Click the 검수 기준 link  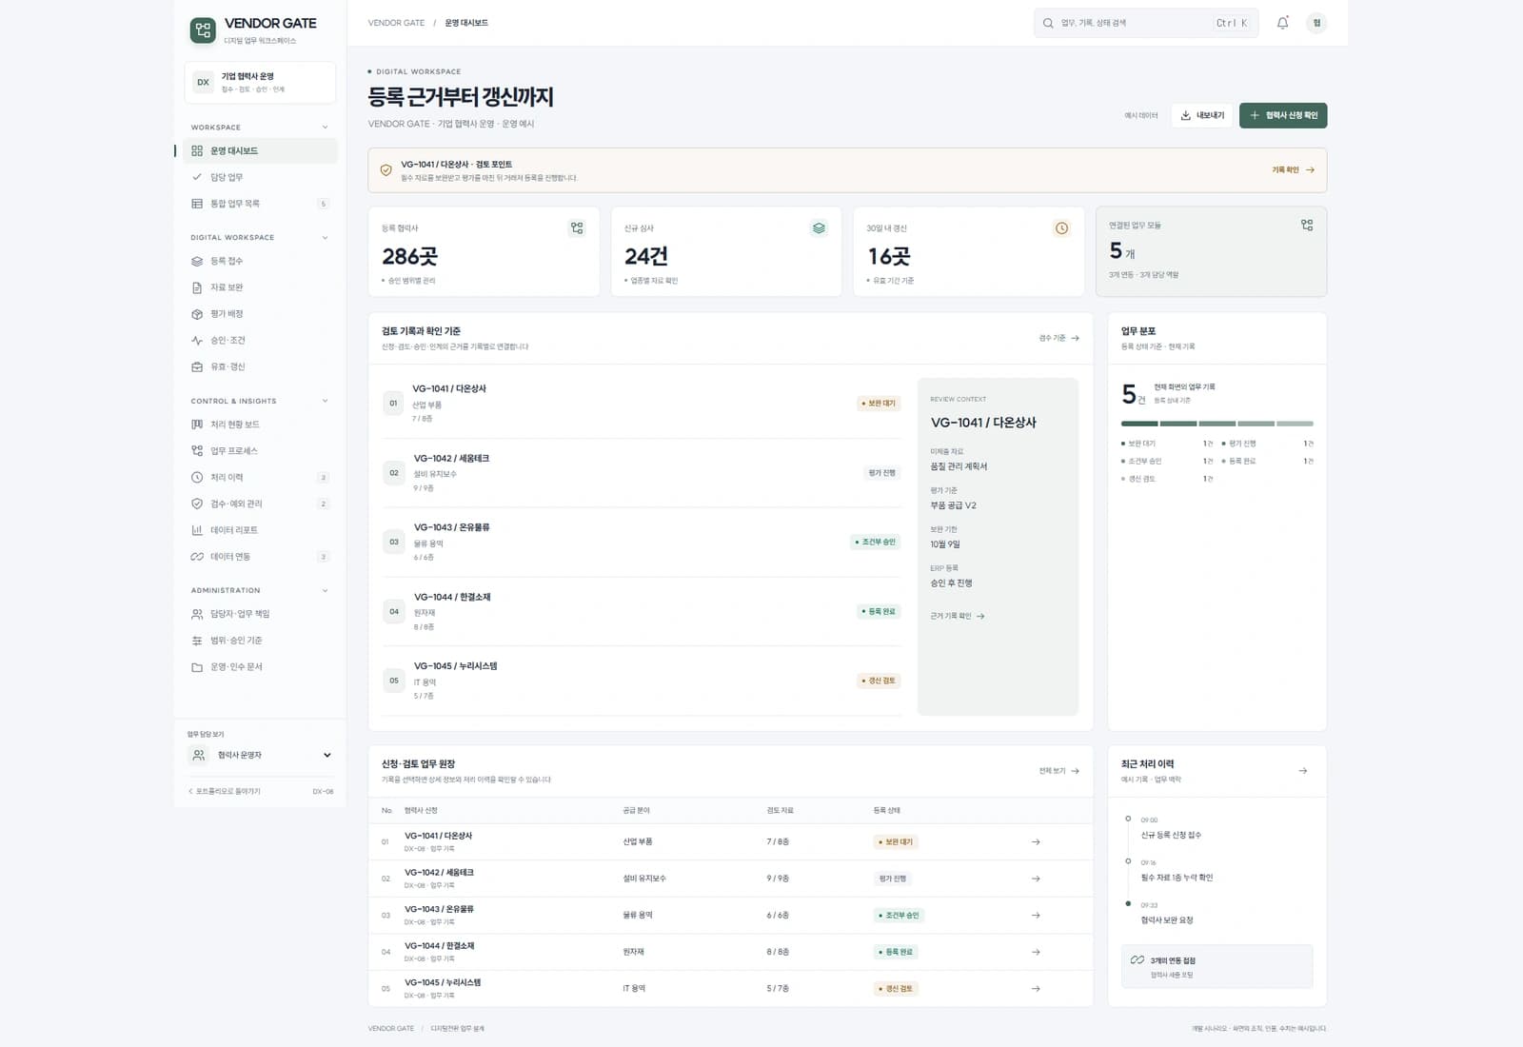tap(1058, 338)
